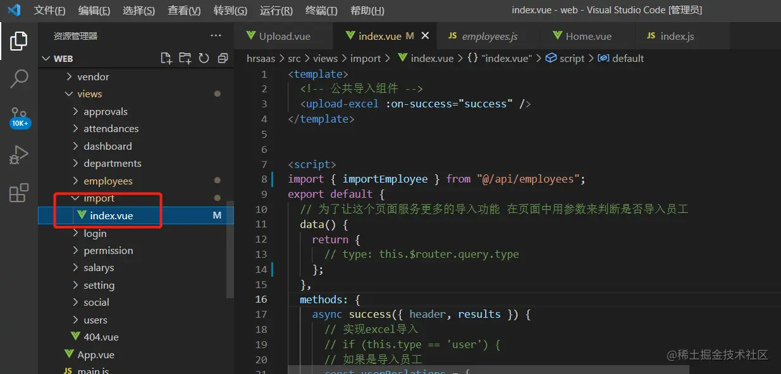Open the Extensions view icon
The height and width of the screenshot is (374, 781).
(18, 193)
